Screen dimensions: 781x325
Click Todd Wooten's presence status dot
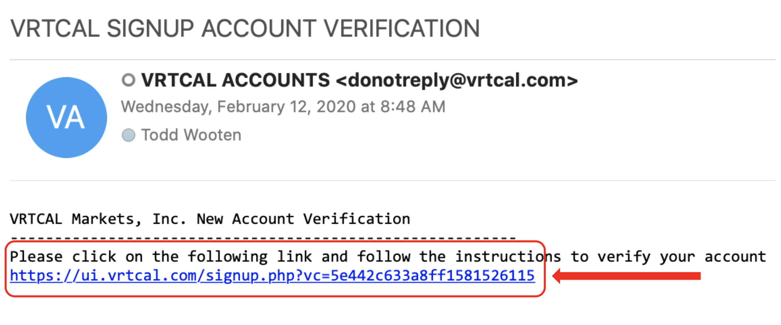[x=128, y=135]
